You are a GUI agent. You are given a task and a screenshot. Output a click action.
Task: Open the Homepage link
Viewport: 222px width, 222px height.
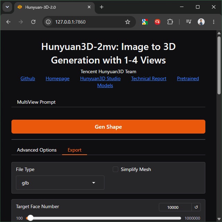tap(58, 78)
